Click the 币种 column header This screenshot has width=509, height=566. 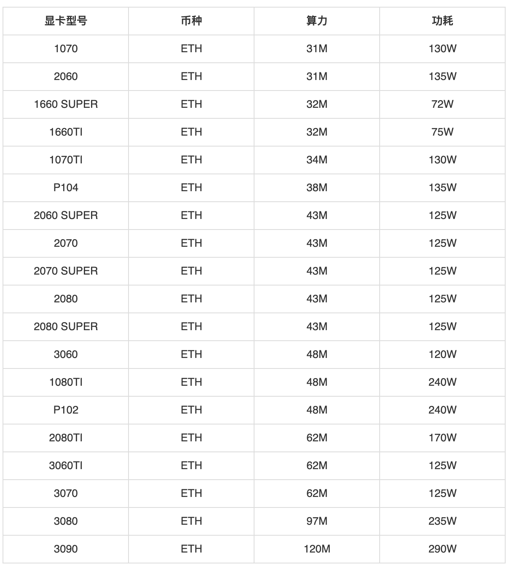click(x=191, y=21)
